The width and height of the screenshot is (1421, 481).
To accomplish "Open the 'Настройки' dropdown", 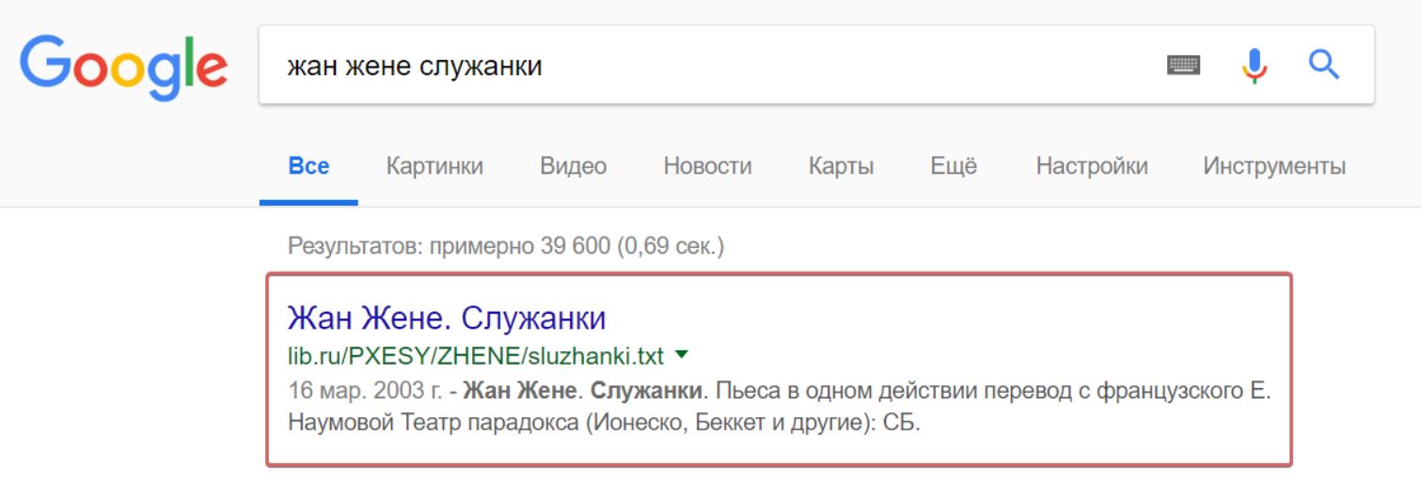I will pos(1091,167).
